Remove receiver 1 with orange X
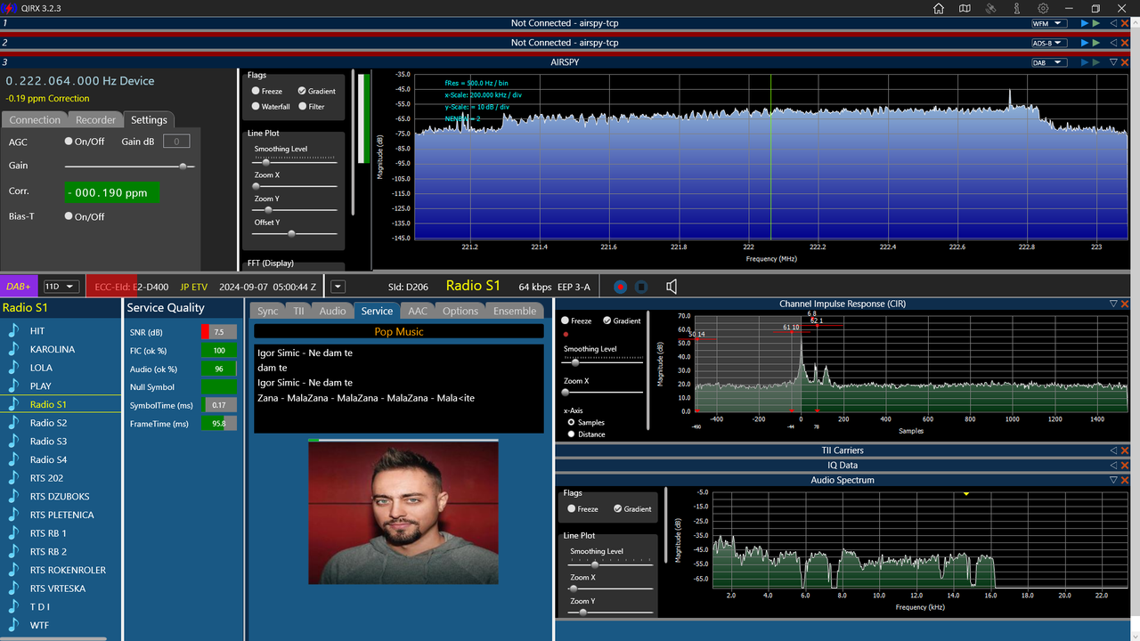1140x641 pixels. (x=1125, y=23)
